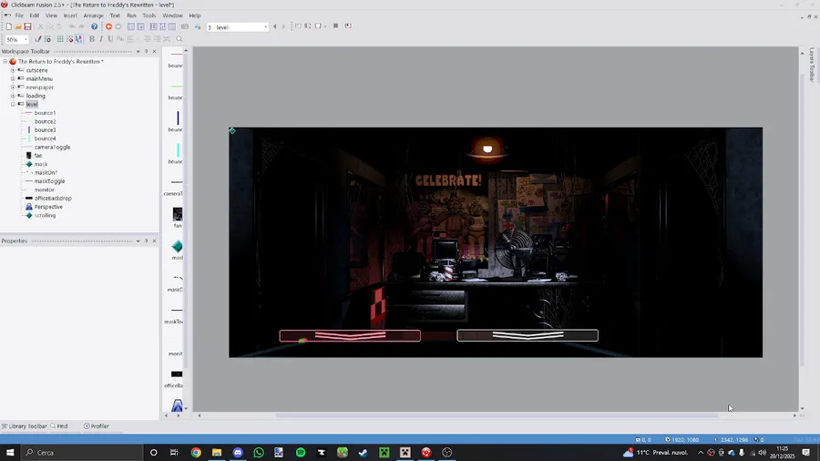Toggle the highlighted font tags icon
The height and width of the screenshot is (461, 820).
[79, 39]
